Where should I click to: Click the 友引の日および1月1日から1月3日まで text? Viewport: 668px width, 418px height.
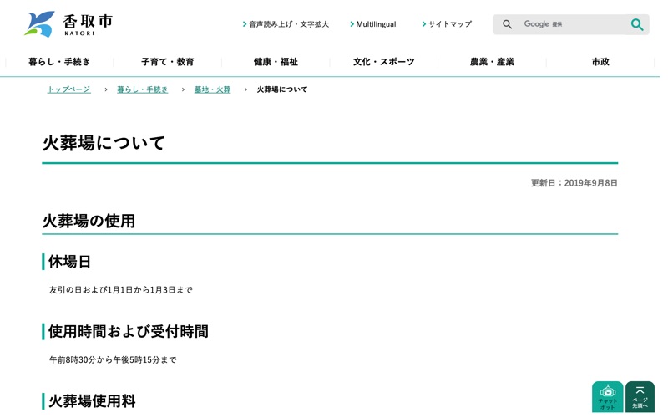[120, 290]
